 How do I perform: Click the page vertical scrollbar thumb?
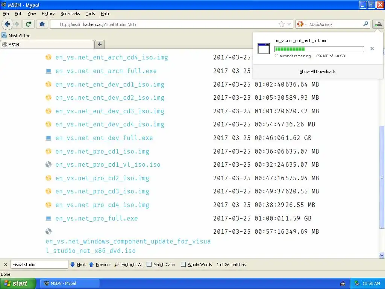(382, 178)
